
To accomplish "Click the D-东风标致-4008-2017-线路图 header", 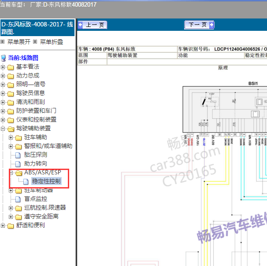I will point(37,28).
